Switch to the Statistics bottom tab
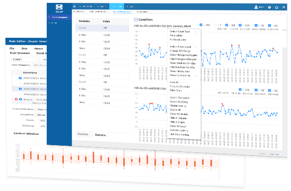The height and width of the screenshot is (191, 291). [x=99, y=135]
